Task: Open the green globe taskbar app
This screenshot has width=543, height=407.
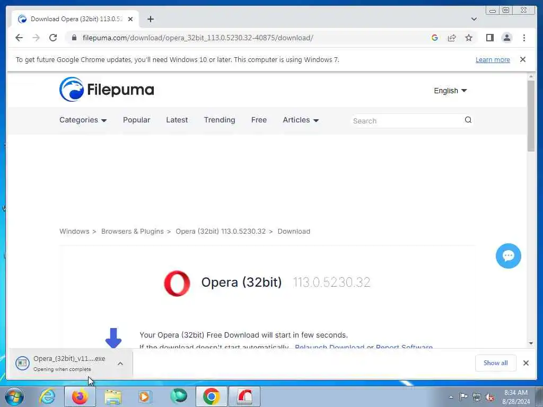Action: click(x=179, y=396)
